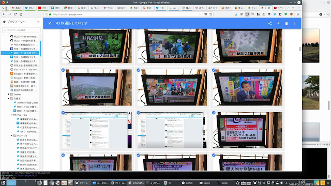Uncheck the talk show studio photo
331x186 pixels.
138,70
